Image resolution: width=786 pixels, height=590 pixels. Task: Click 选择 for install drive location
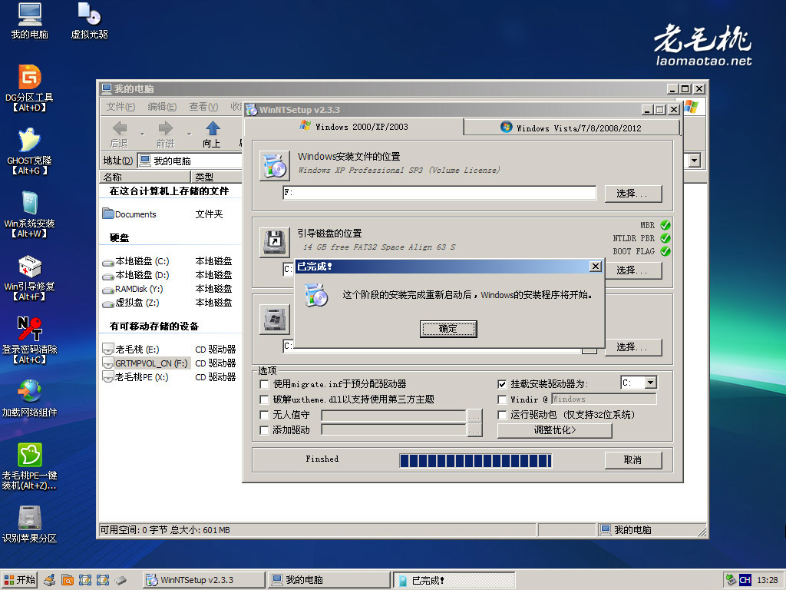632,347
